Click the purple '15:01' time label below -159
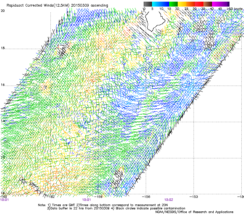The image size is (244, 214). (x=86, y=200)
